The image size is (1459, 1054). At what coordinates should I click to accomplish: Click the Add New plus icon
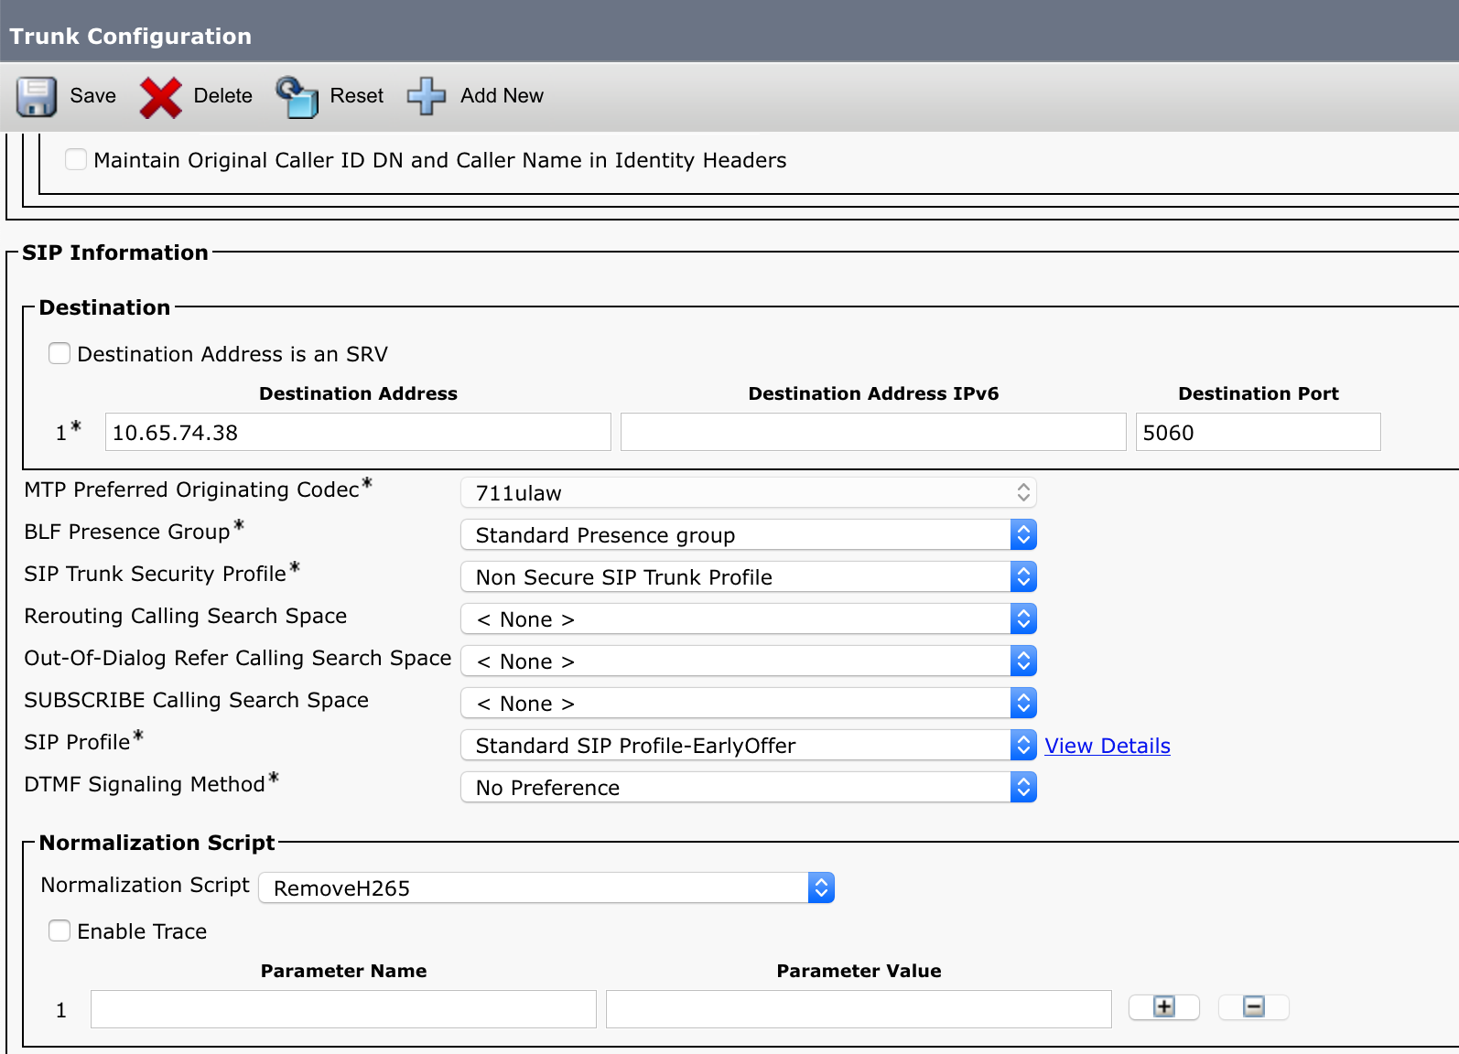point(427,96)
